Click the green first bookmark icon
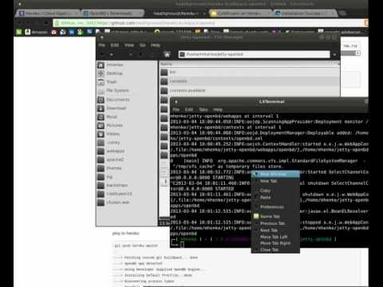Image resolution: width=383 pixels, height=287 pixels. pyautogui.click(x=18, y=32)
